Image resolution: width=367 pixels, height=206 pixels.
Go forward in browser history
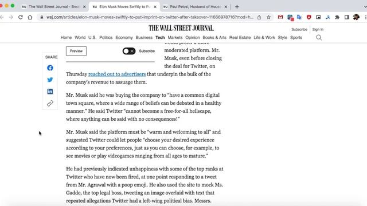click(11, 17)
